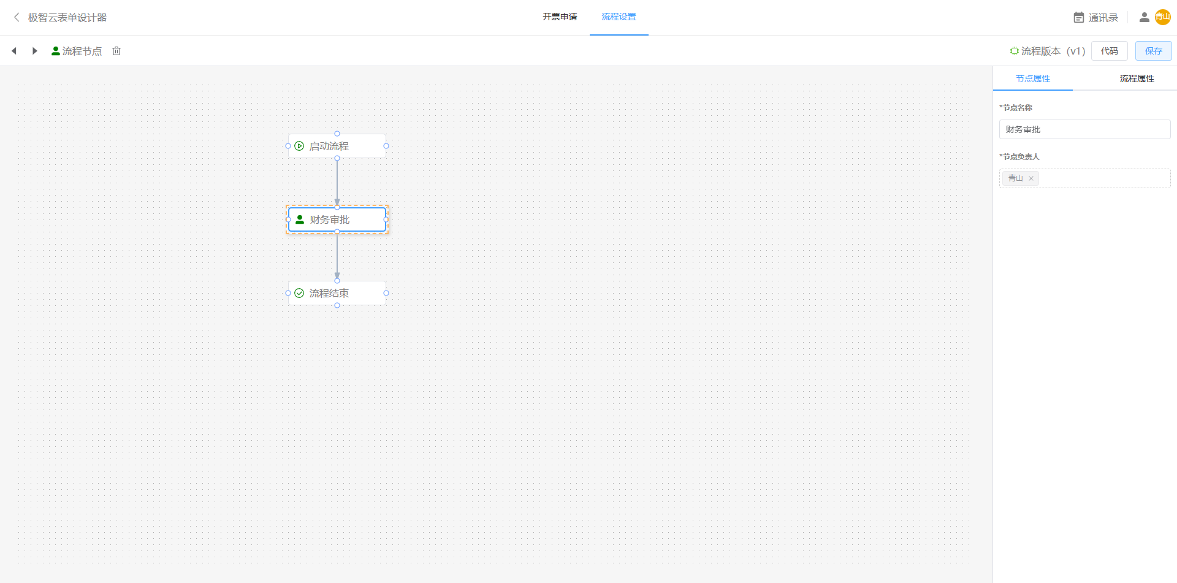Click the redo right-triangle icon
1177x583 pixels.
click(x=35, y=51)
